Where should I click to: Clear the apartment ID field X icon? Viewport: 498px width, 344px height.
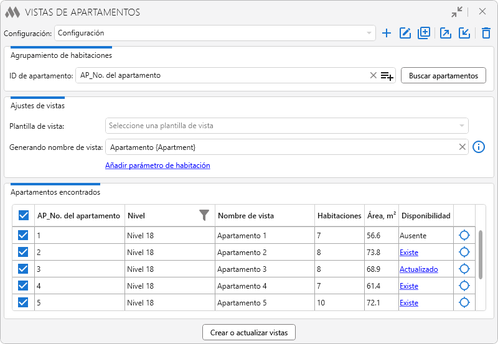[373, 75]
